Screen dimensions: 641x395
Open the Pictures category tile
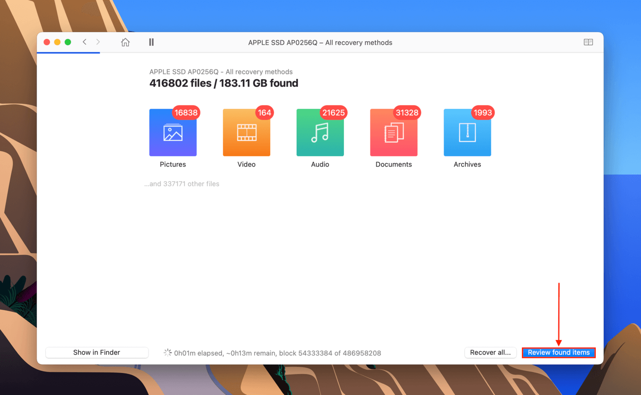[173, 133]
